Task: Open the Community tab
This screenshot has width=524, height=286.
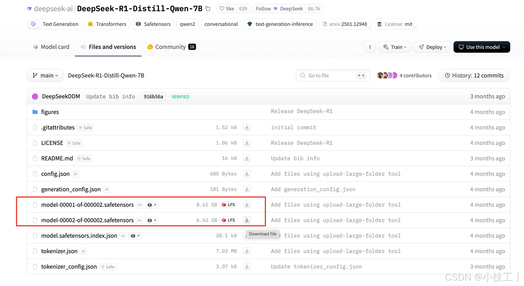Action: [171, 47]
